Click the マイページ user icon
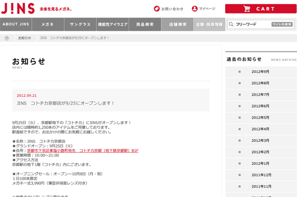297x197 pixels. [x=194, y=9]
